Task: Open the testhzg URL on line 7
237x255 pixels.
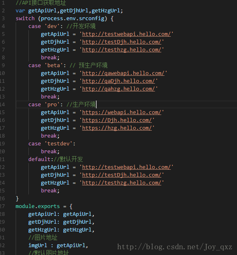Action: 122,50
